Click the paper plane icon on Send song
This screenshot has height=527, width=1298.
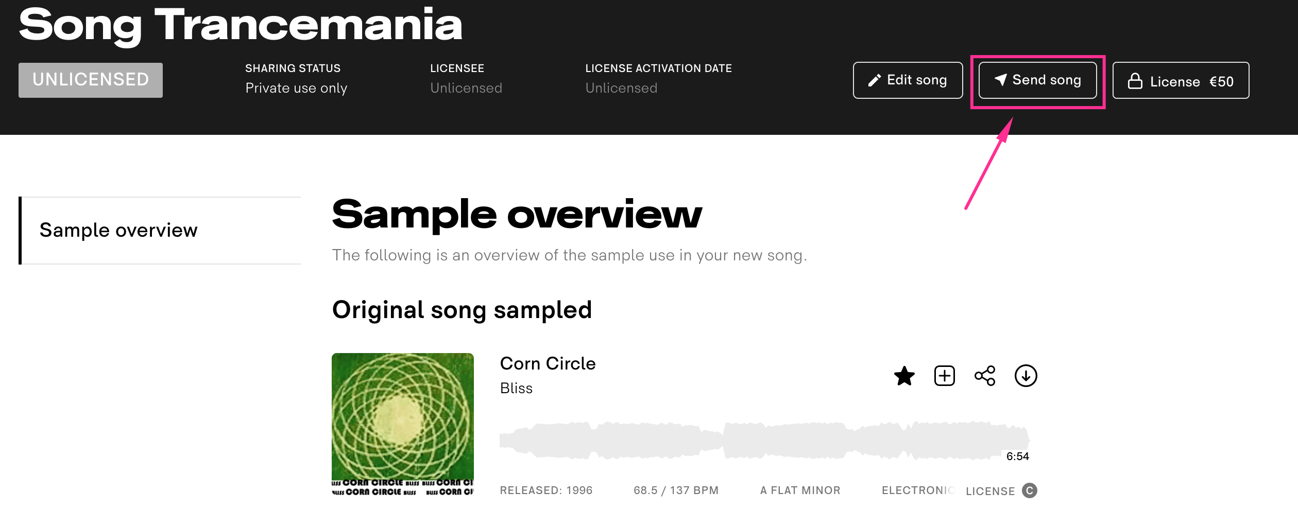(x=1000, y=80)
